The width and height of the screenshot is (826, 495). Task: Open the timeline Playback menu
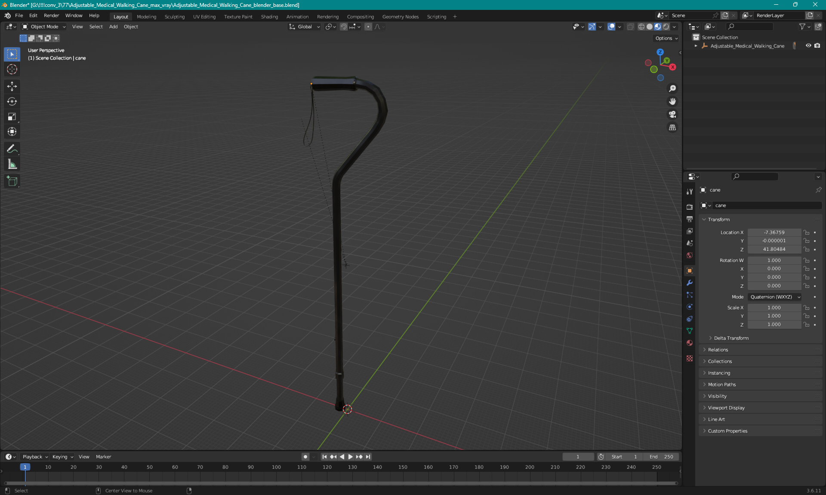[x=35, y=457]
